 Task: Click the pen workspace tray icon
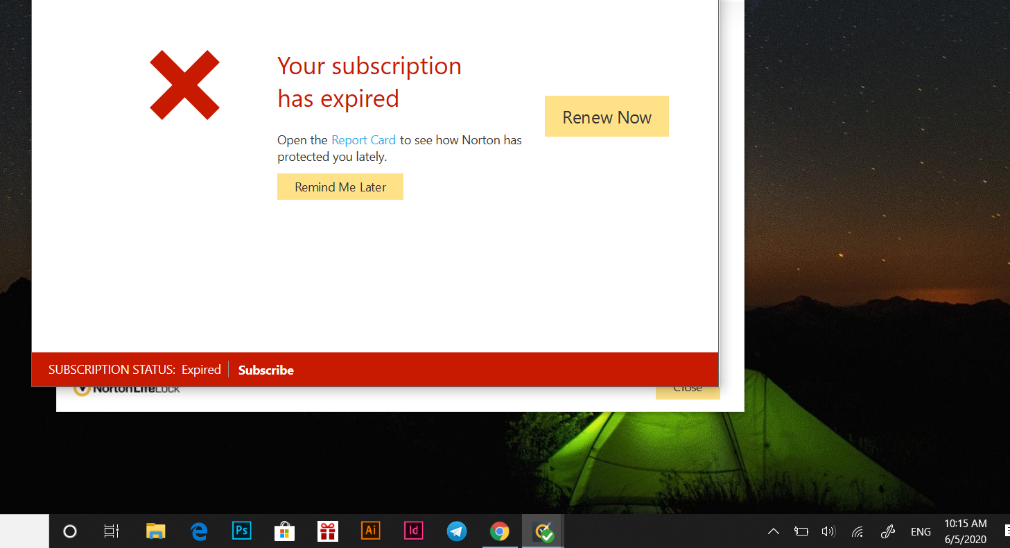[887, 532]
